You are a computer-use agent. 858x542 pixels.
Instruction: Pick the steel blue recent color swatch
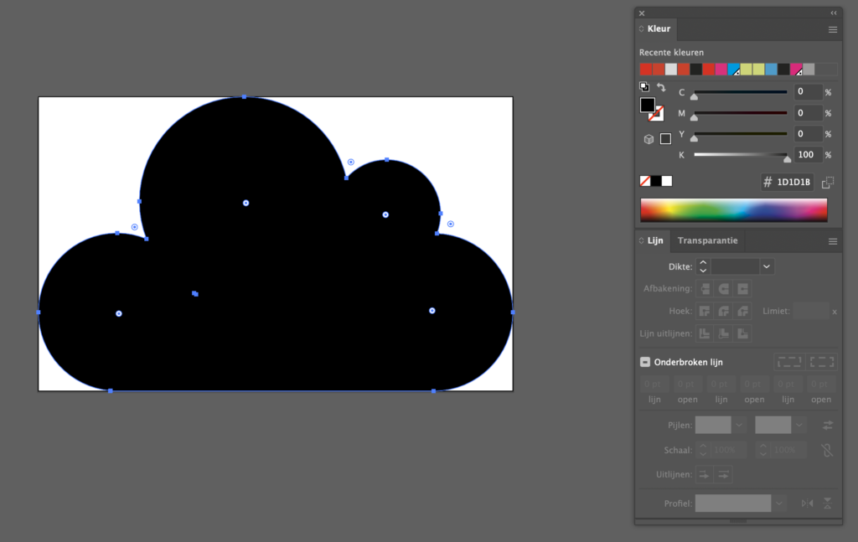(x=772, y=70)
